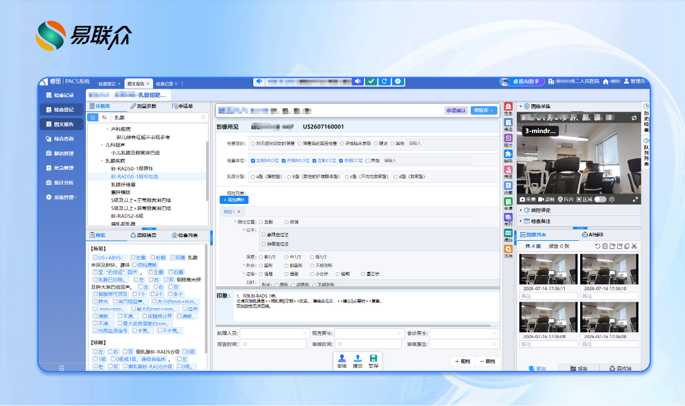
Task: Click the 危急 critical value icon
Action: point(508,107)
